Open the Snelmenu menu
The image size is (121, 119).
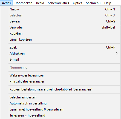click(93, 3)
